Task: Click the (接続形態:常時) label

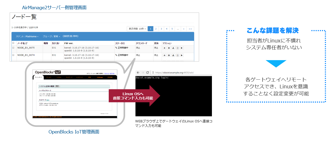Action: [x=70, y=36]
